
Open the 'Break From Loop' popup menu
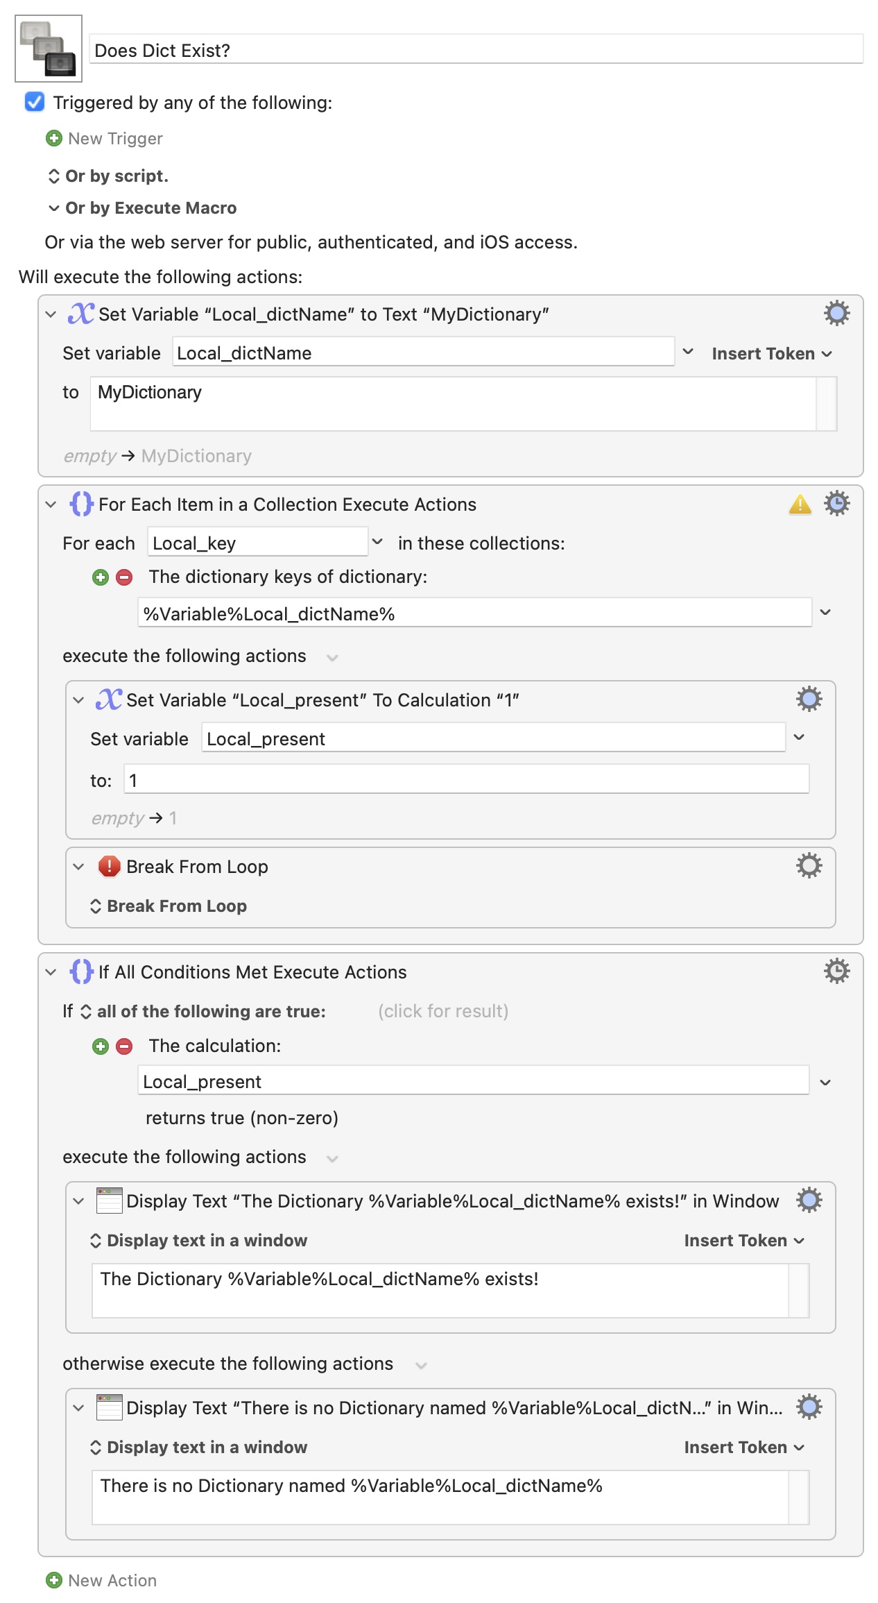169,906
